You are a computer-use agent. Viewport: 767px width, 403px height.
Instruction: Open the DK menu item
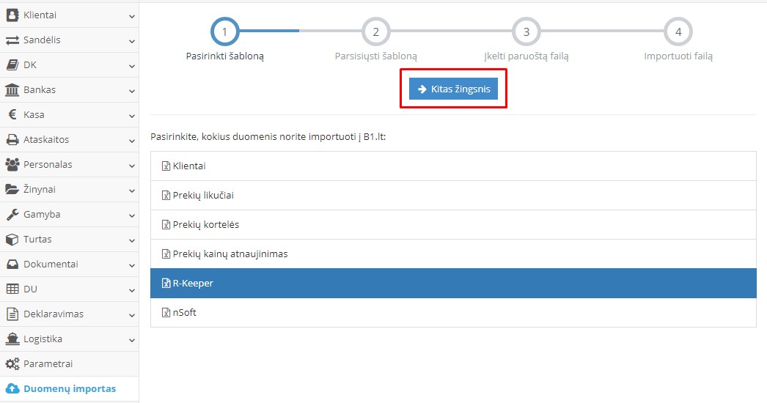click(30, 65)
